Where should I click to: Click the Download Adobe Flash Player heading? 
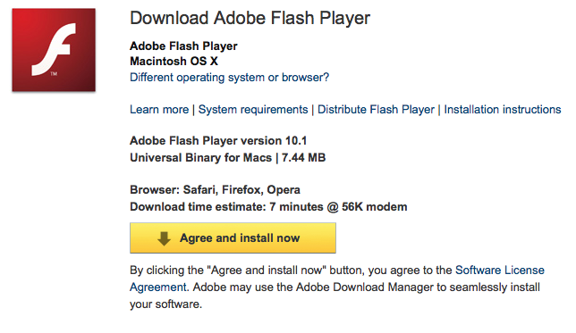pos(250,19)
